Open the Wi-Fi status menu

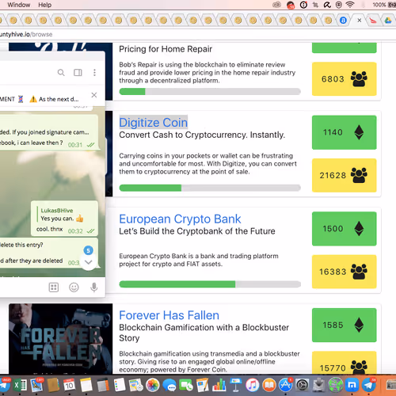tap(350, 5)
